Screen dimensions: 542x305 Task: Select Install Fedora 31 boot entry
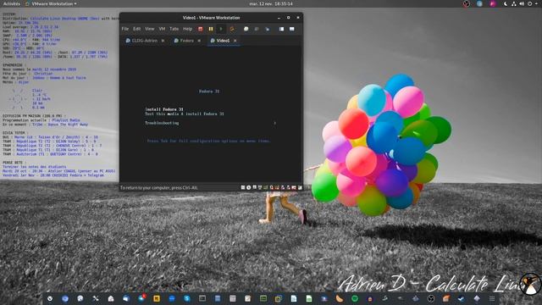point(164,109)
